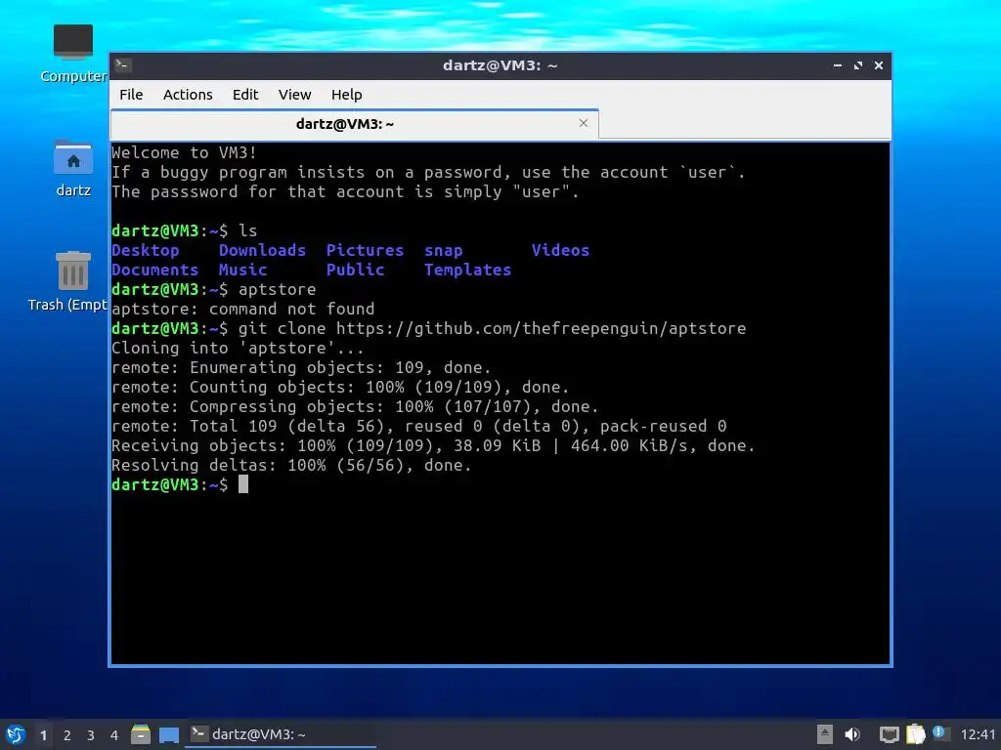Click the 'Pictures' directory name
Image resolution: width=1001 pixels, height=750 pixels.
pyautogui.click(x=365, y=250)
